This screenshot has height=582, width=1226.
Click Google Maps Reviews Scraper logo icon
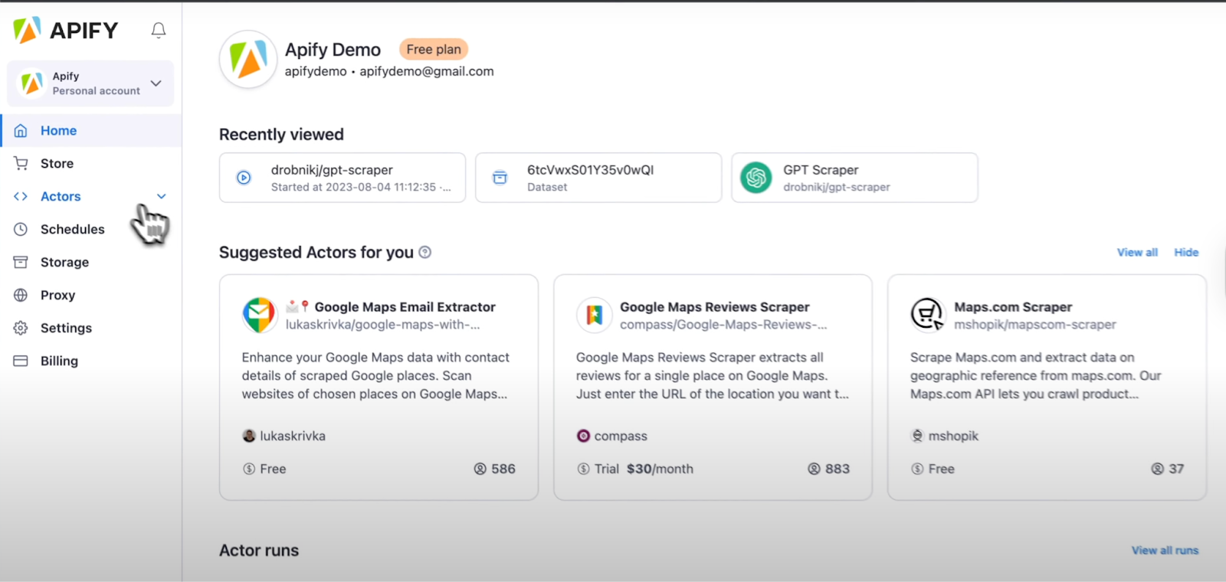pyautogui.click(x=595, y=315)
